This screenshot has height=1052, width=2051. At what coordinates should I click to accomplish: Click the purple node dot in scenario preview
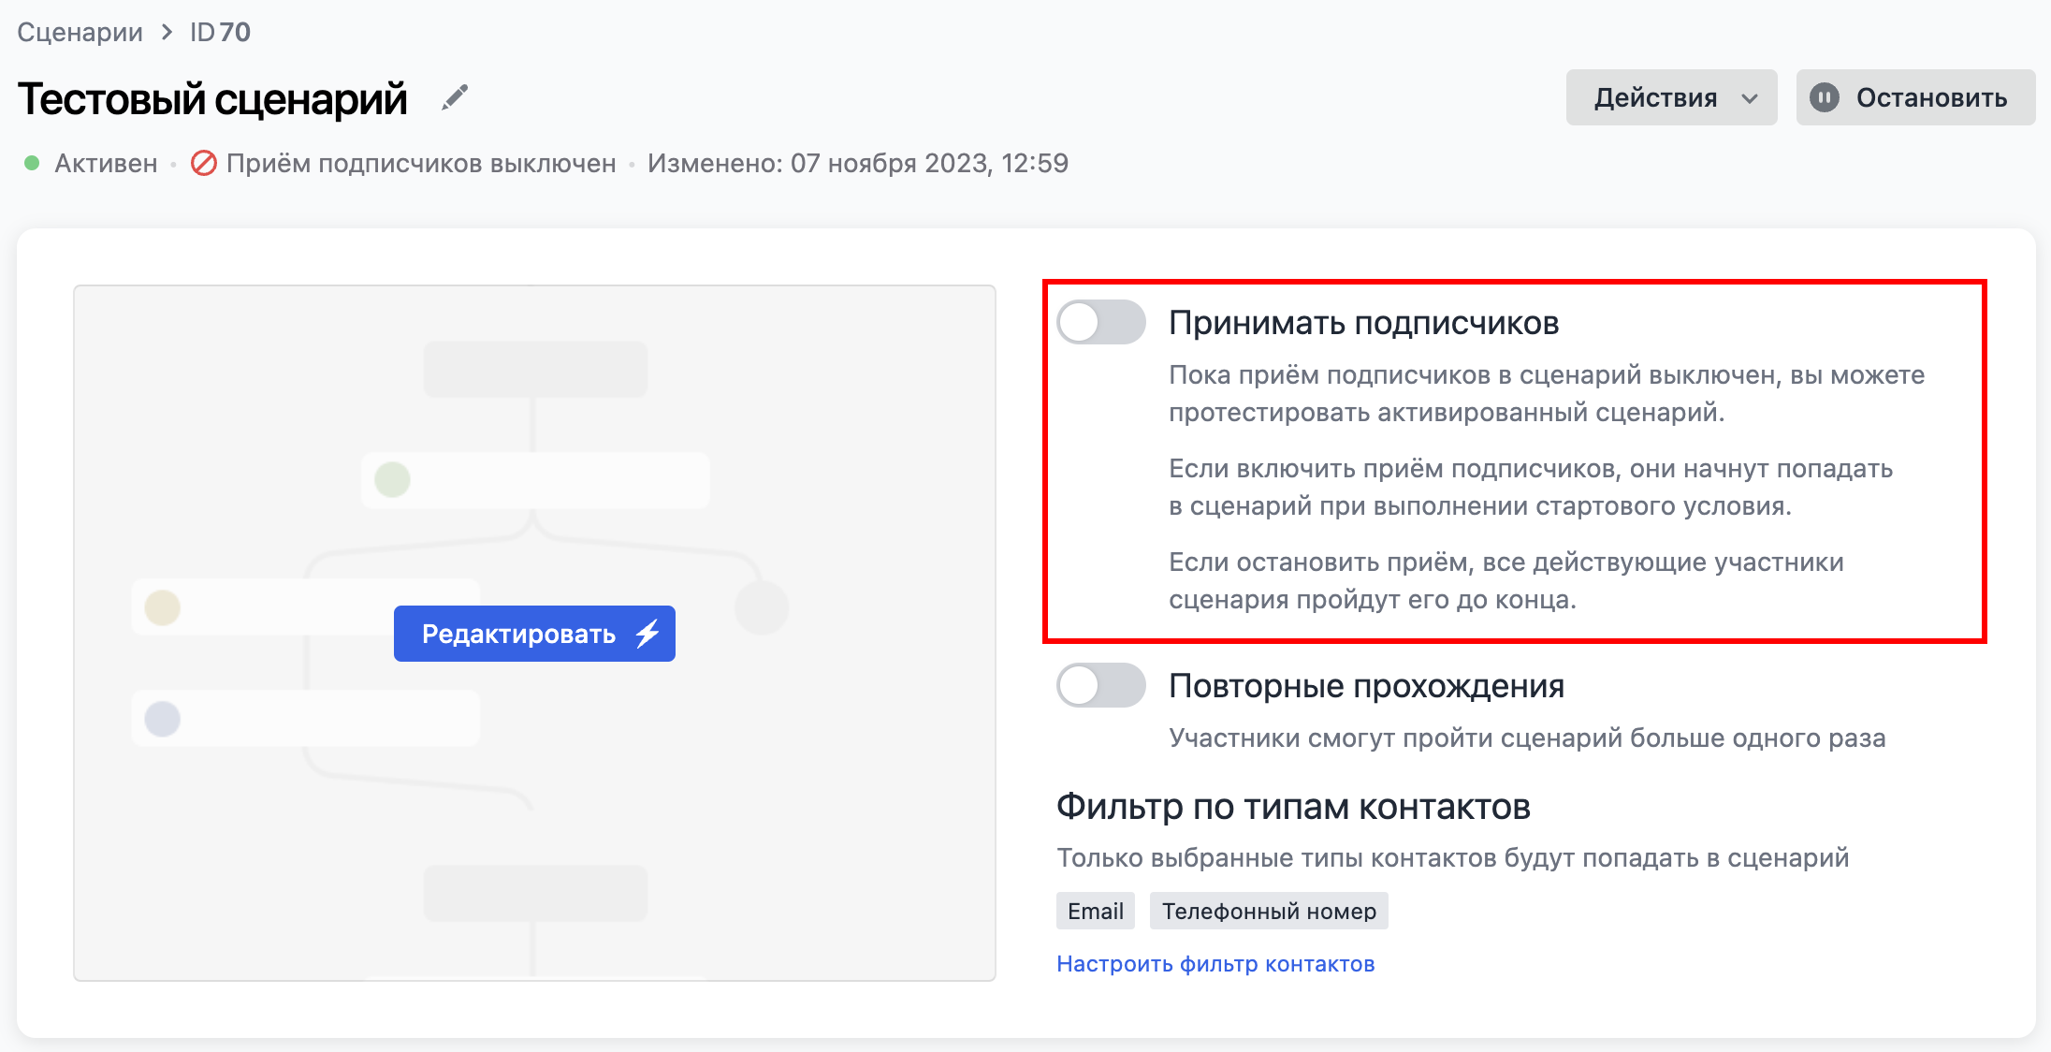[163, 719]
